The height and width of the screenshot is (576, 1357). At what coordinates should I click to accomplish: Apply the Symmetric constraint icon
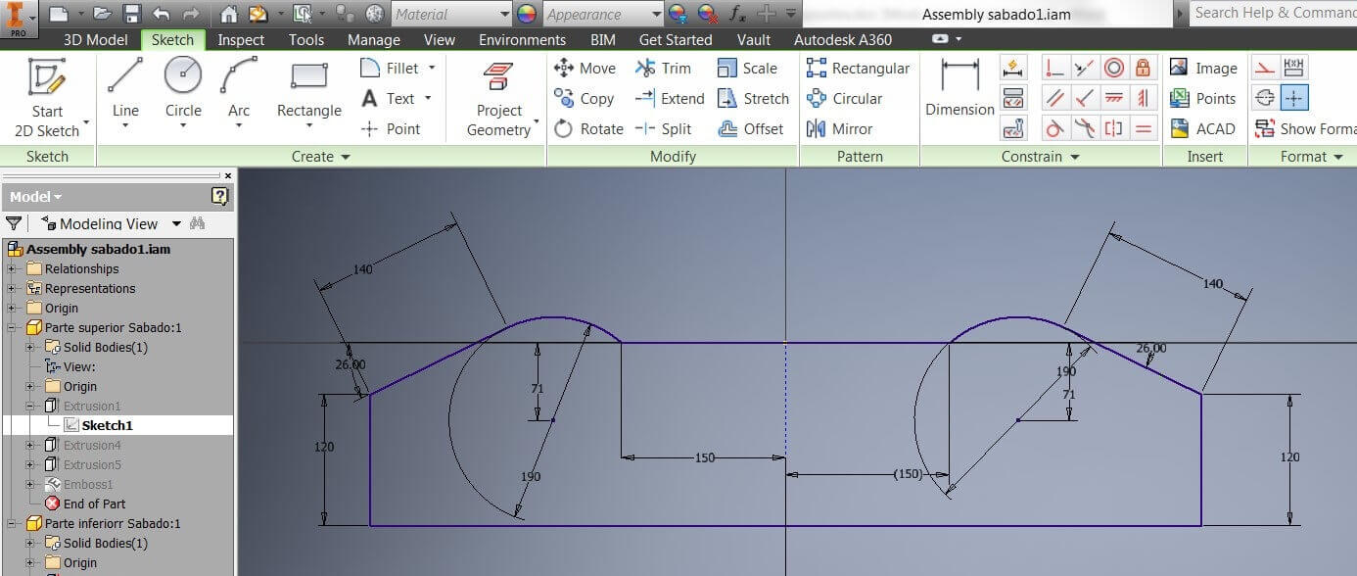pyautogui.click(x=1113, y=128)
